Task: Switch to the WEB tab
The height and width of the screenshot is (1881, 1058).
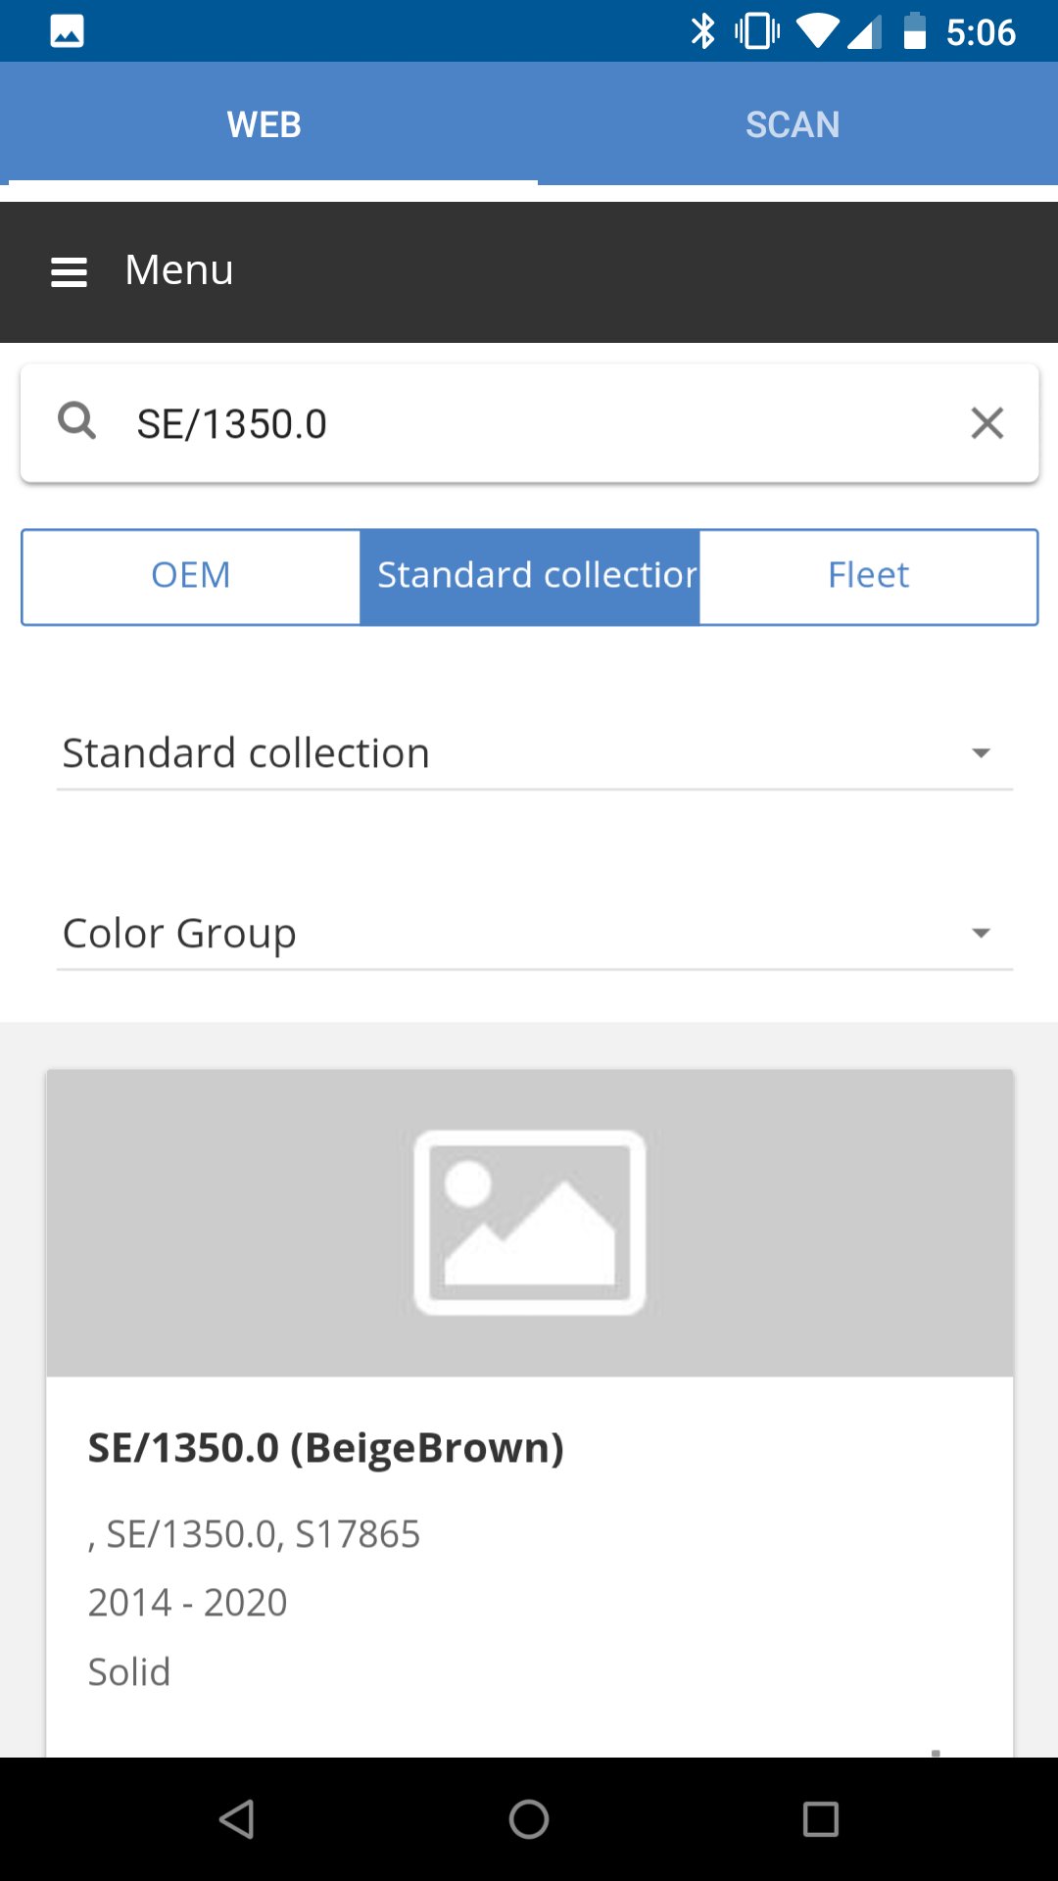Action: pyautogui.click(x=264, y=124)
